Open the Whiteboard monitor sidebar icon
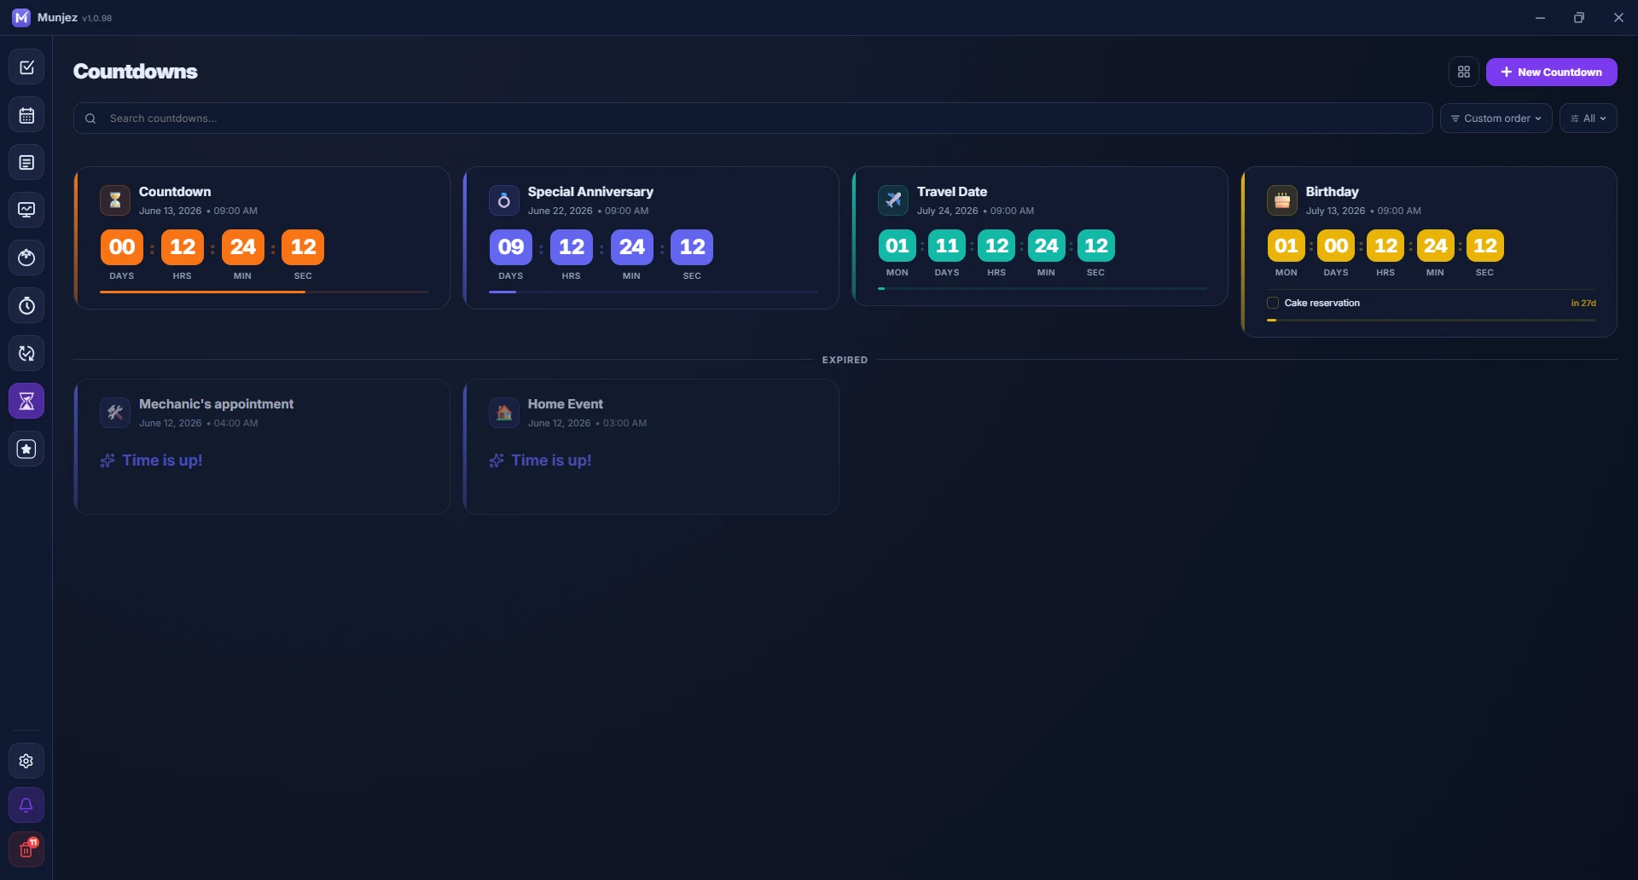The width and height of the screenshot is (1638, 880). [x=26, y=210]
